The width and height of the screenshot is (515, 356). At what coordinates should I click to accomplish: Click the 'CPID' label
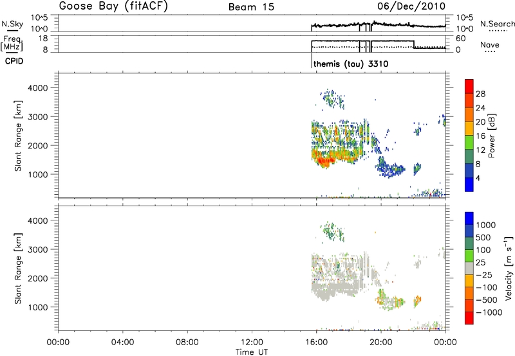[14, 61]
